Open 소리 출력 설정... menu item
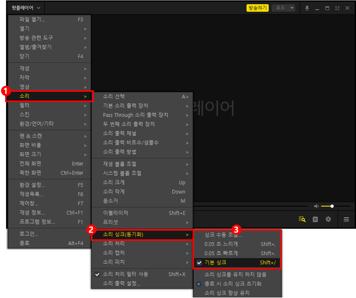The image size is (356, 298). (x=142, y=284)
